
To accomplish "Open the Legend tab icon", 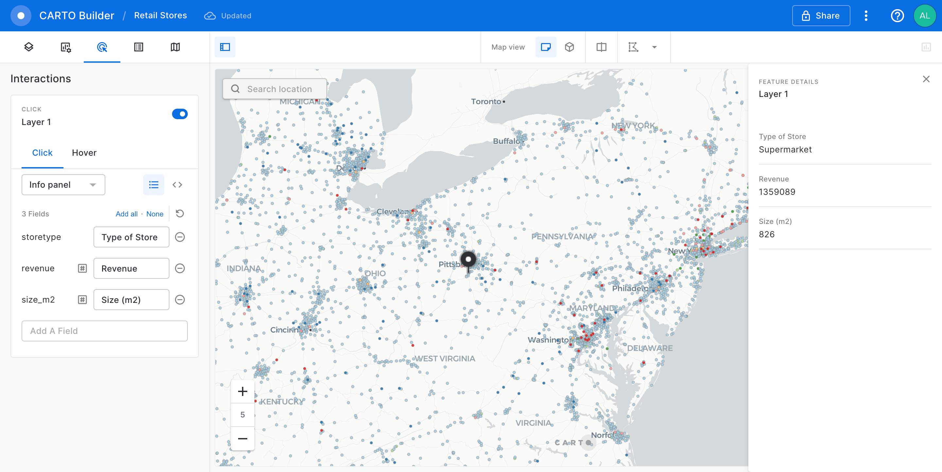I will click(139, 47).
